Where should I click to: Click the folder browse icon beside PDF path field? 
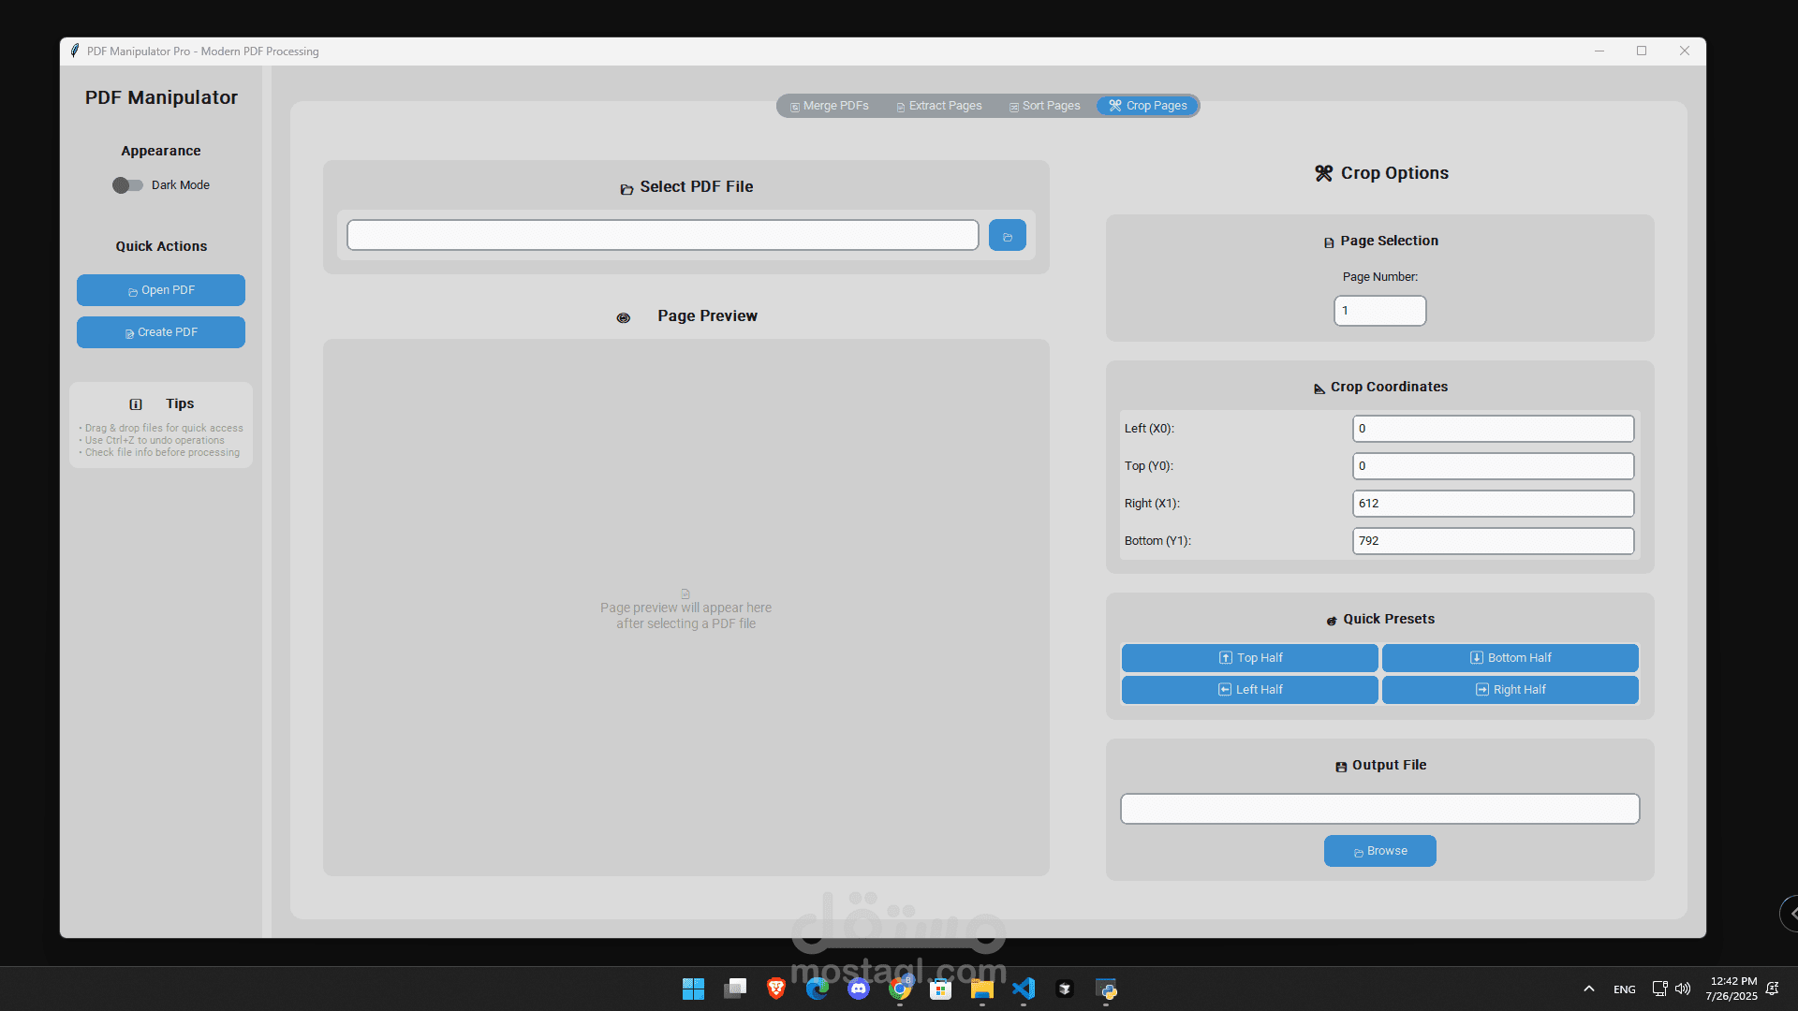point(1007,235)
